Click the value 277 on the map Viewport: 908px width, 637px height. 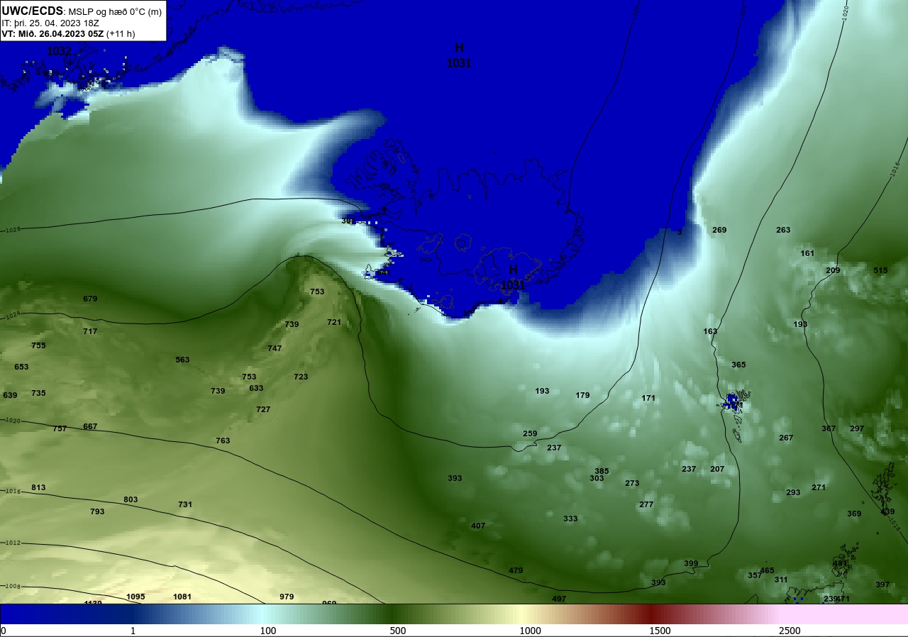[x=646, y=504]
